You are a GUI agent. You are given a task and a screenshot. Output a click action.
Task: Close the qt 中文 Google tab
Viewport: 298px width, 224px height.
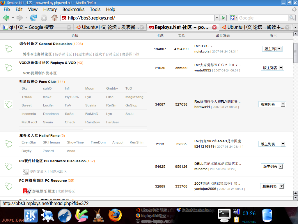coord(69,27)
